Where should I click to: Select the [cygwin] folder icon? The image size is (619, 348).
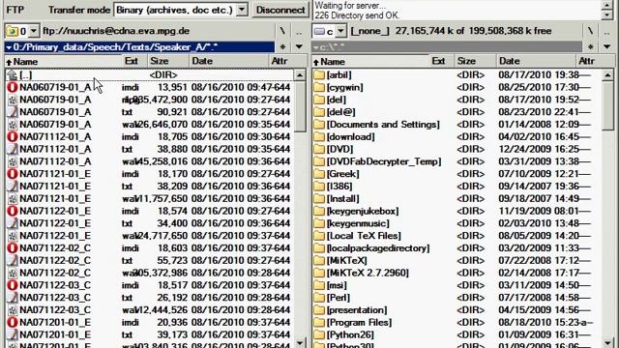click(x=319, y=87)
